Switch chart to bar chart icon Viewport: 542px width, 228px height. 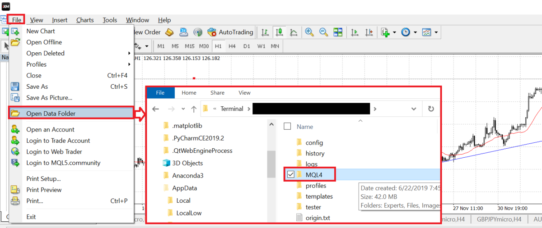[x=265, y=32]
